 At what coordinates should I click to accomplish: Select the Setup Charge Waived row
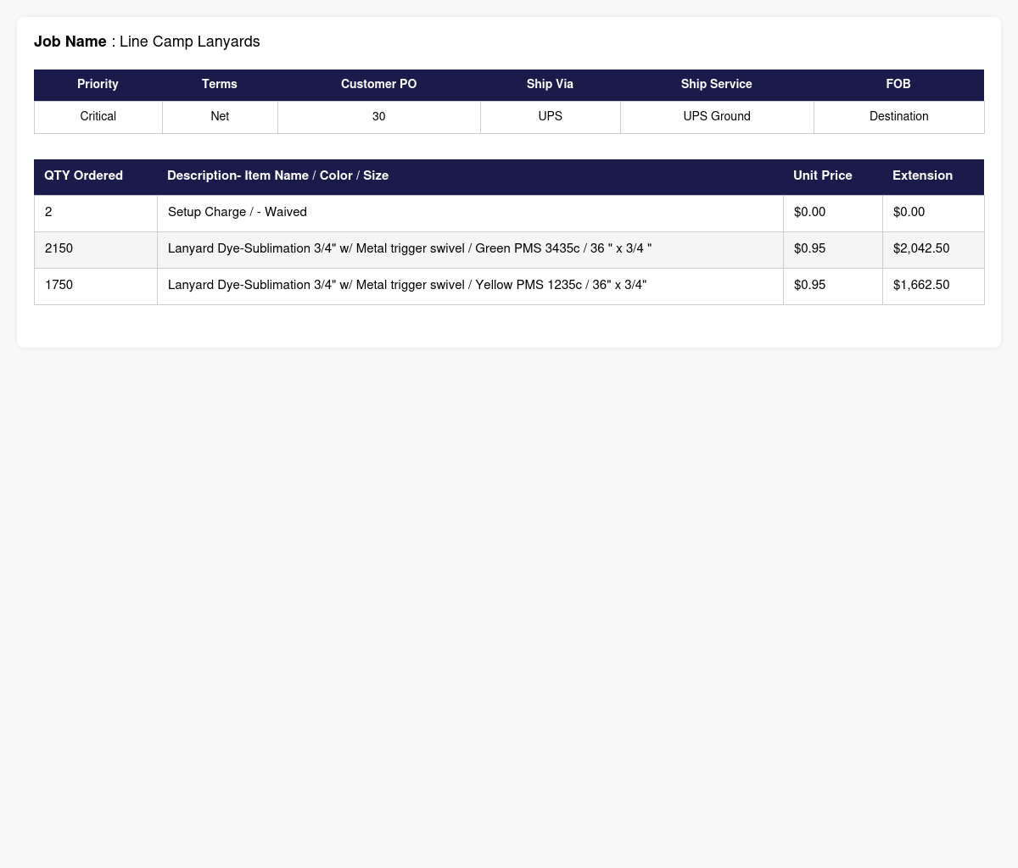click(509, 213)
